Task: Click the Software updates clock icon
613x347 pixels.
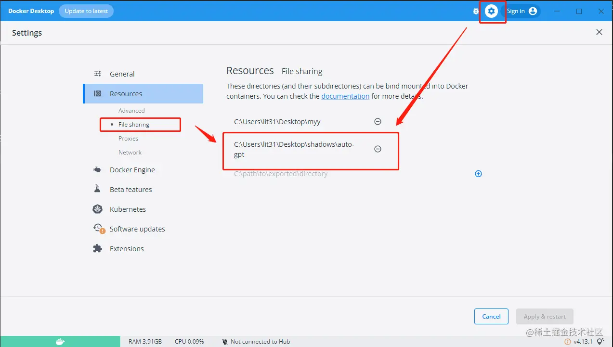Action: click(x=99, y=229)
